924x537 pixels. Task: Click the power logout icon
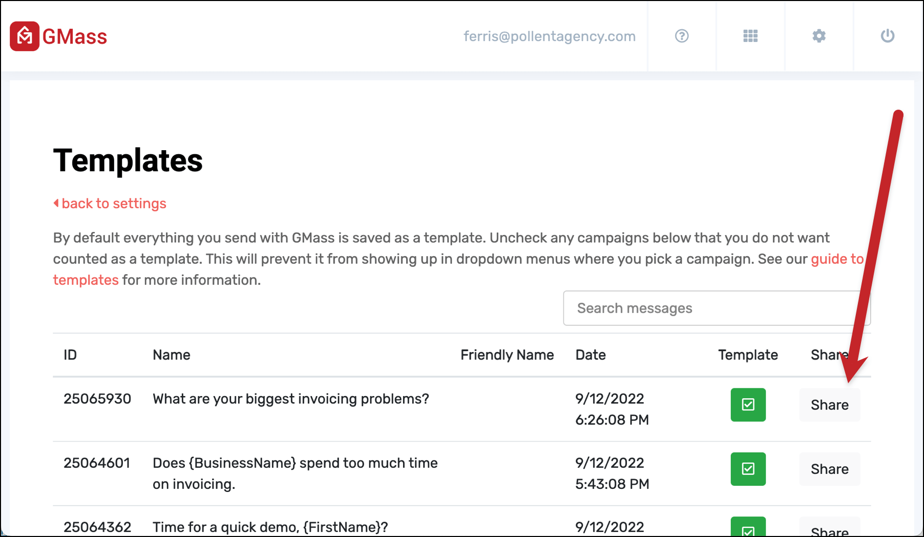[888, 36]
